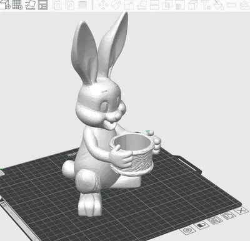
Task: Auto orient the model using toolbar icon
Action: (31, 4)
